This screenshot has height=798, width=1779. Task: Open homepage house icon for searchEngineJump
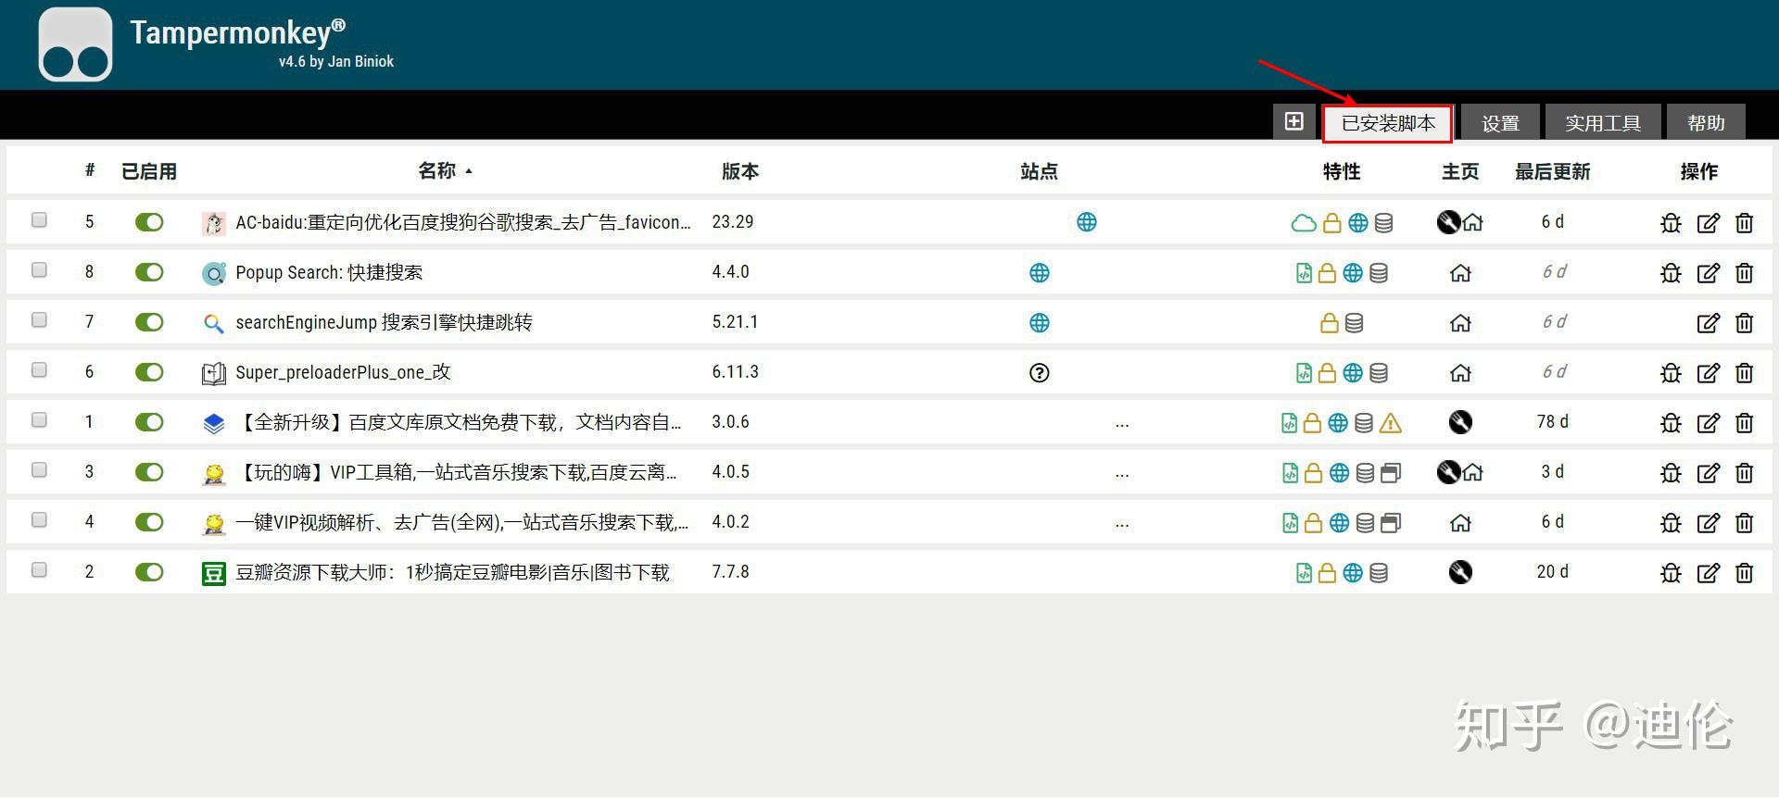(1460, 323)
